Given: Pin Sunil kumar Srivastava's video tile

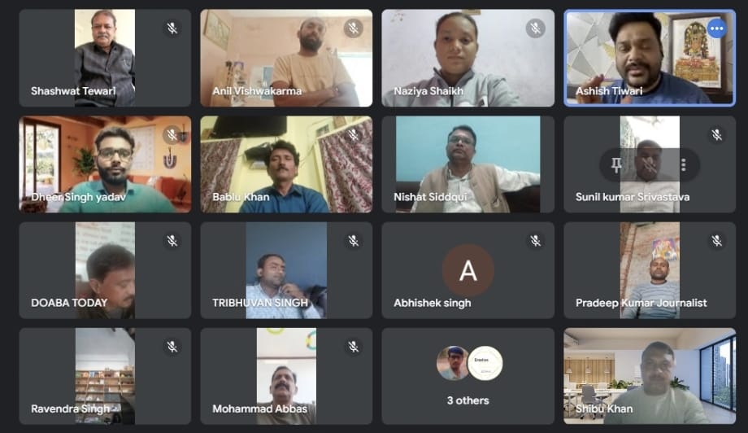Looking at the screenshot, I should 616,165.
